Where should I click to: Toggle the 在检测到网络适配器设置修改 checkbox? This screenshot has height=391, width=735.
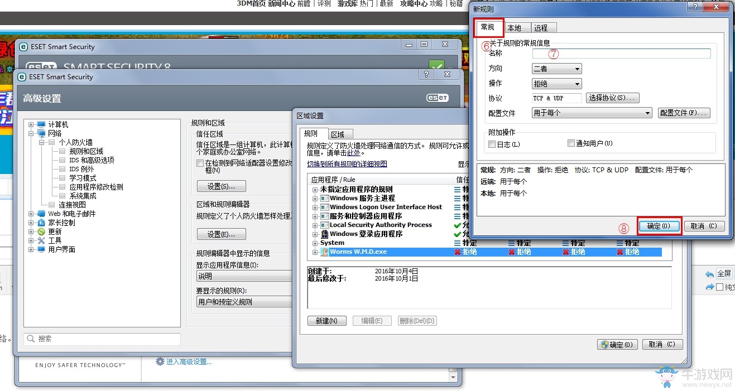(x=200, y=163)
